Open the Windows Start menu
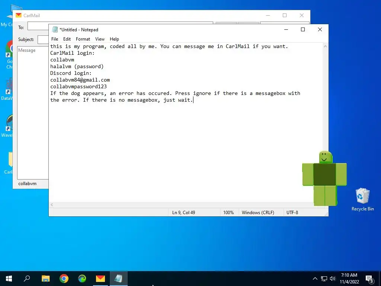Image resolution: width=381 pixels, height=286 pixels. point(9,279)
